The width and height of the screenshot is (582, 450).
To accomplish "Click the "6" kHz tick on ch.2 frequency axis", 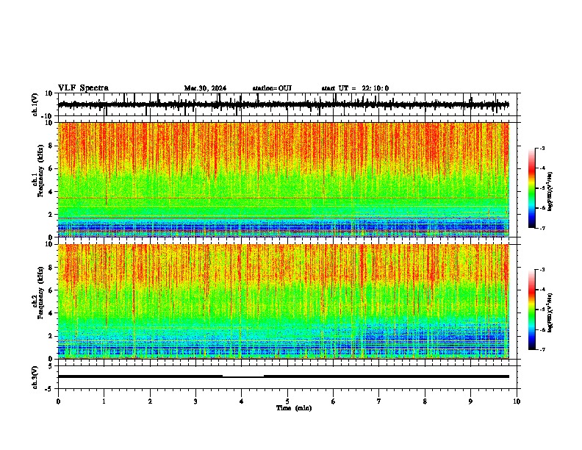I will [51, 290].
